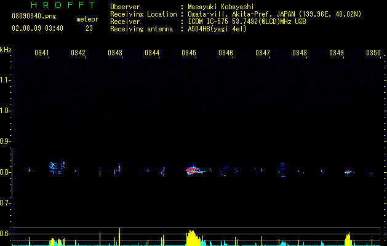Click the 0.9 kHz axis label
Viewport: 387px width, 246px height.
coord(5,141)
